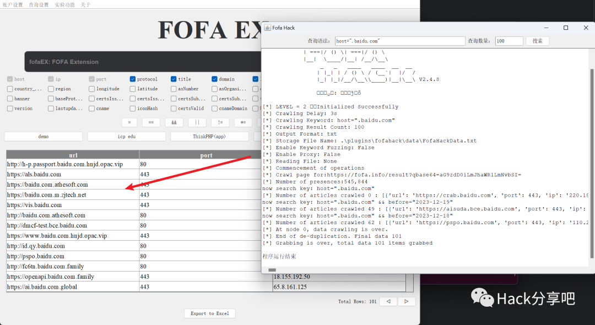This screenshot has height=325, width=595.
Task: Open 账户设置 menu in fofaEX window
Action: 13,4
